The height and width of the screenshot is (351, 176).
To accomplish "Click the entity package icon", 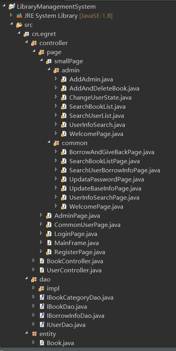I will click(34, 334).
